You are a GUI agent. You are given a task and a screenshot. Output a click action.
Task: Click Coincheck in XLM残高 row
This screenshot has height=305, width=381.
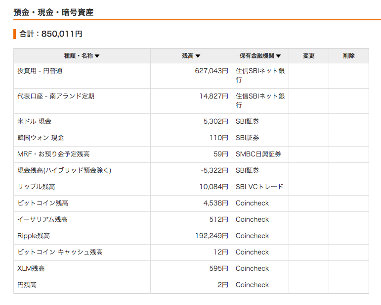tap(252, 268)
